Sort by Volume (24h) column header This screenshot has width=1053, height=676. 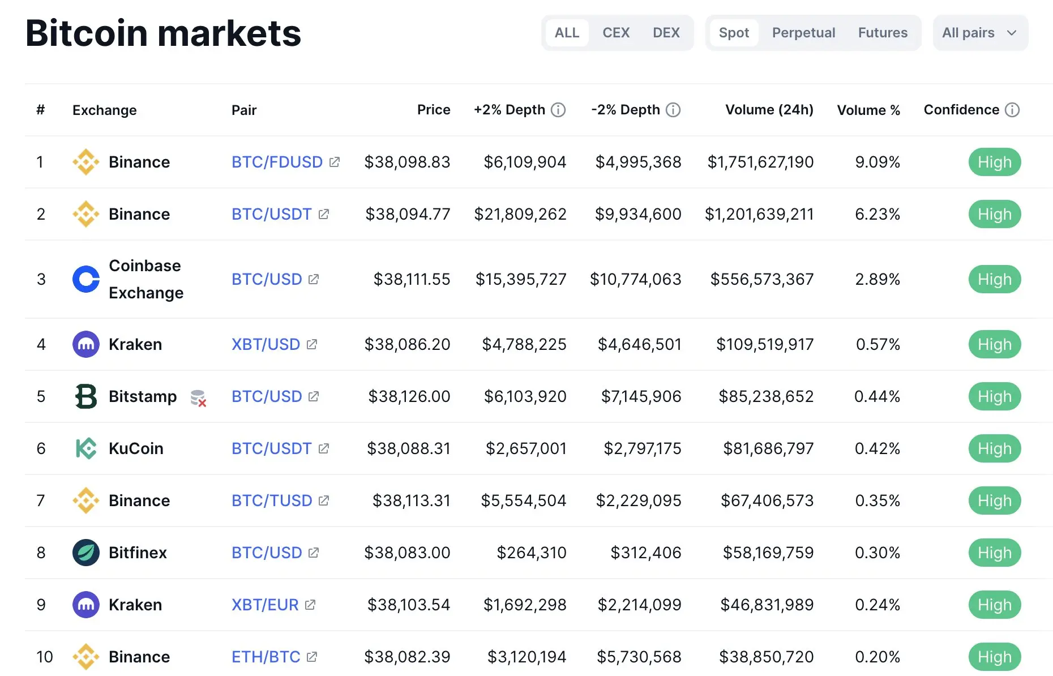coord(769,110)
